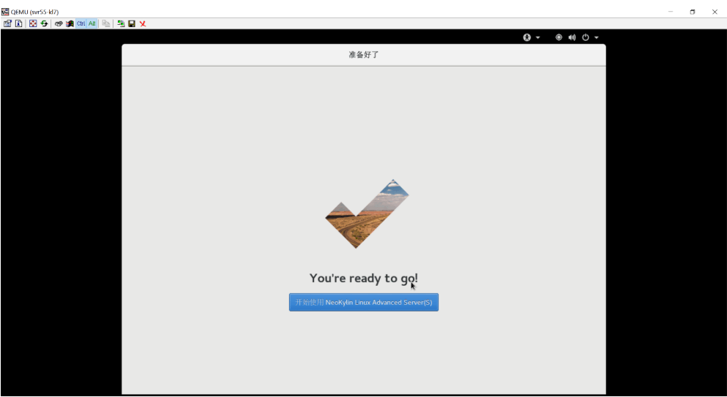Click the location target status icon

coord(559,37)
